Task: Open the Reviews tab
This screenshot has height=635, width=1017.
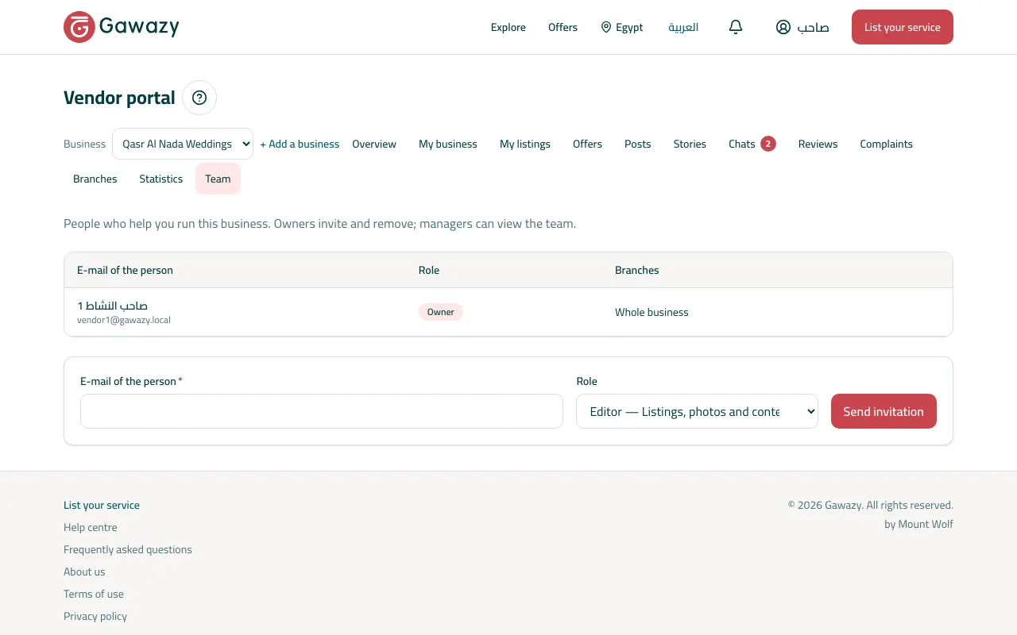Action: (818, 144)
